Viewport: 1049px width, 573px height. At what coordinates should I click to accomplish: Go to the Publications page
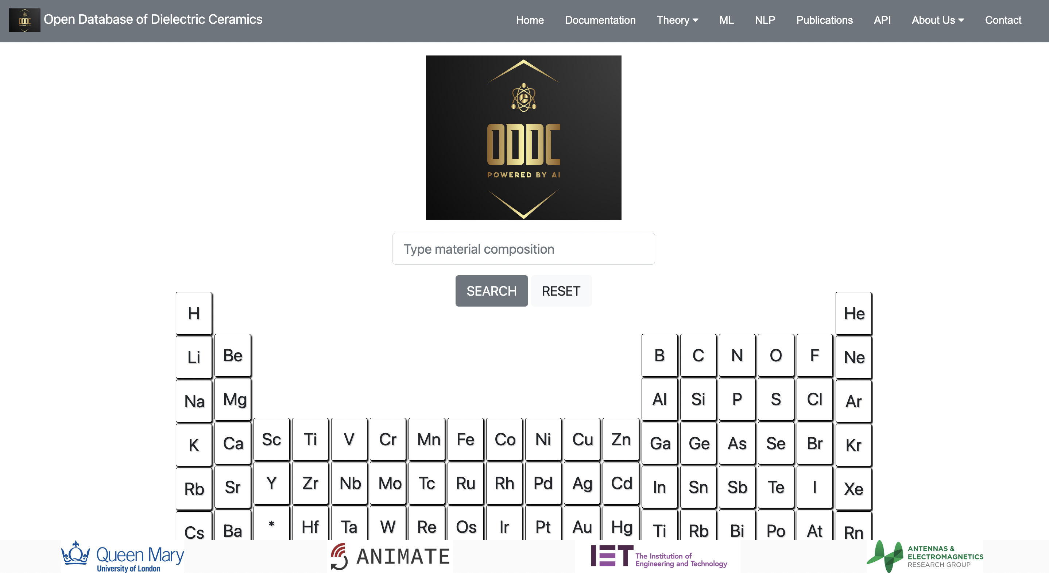(824, 20)
